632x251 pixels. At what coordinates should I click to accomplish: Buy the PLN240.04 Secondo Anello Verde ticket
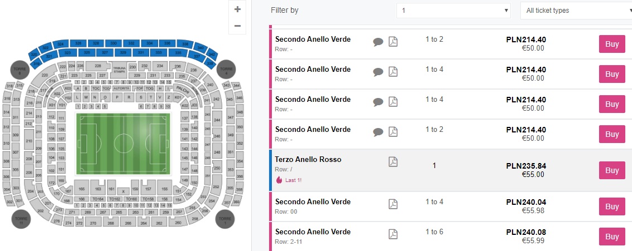[x=611, y=206]
